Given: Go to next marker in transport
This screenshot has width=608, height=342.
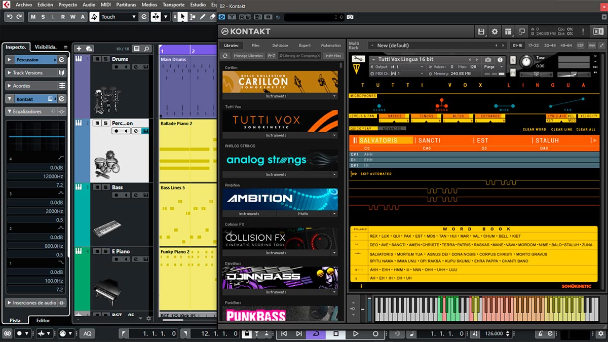Looking at the screenshot, I should (298, 333).
